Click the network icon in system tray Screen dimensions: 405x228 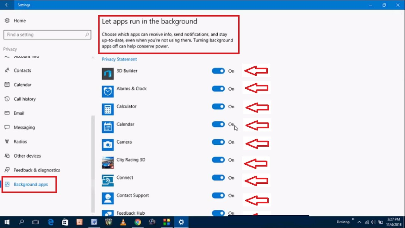click(x=367, y=222)
